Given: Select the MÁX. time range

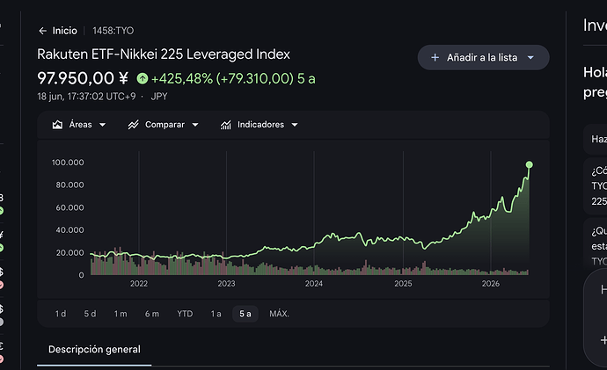Looking at the screenshot, I should [x=279, y=314].
